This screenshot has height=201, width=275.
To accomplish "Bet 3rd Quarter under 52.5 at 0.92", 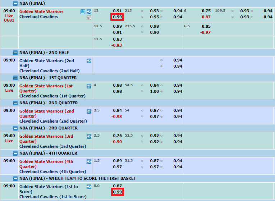I will pos(154,142).
